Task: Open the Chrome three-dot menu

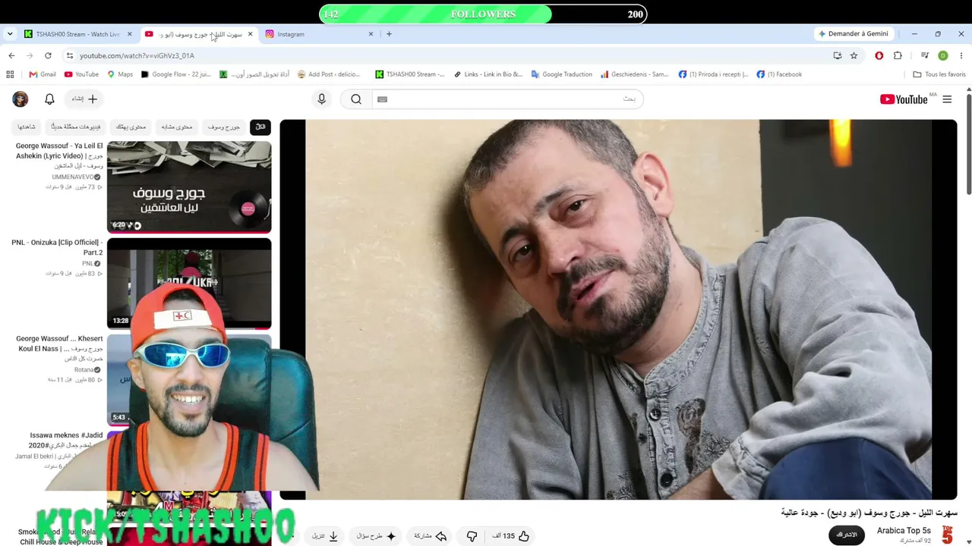Action: click(961, 55)
